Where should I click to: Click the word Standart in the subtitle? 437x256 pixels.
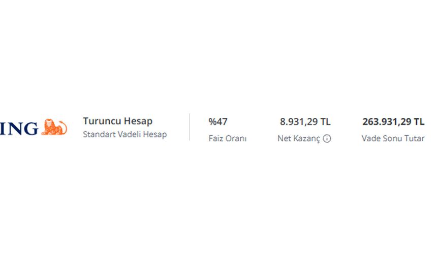[x=99, y=134]
